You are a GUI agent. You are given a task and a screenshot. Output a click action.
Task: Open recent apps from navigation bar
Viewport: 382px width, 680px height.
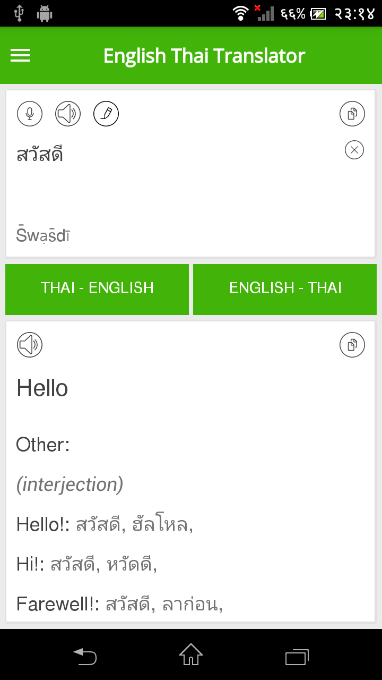(x=297, y=657)
